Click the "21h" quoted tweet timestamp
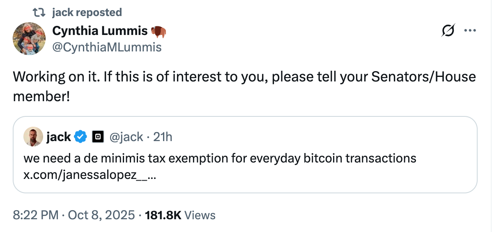This screenshot has height=232, width=492. point(163,137)
